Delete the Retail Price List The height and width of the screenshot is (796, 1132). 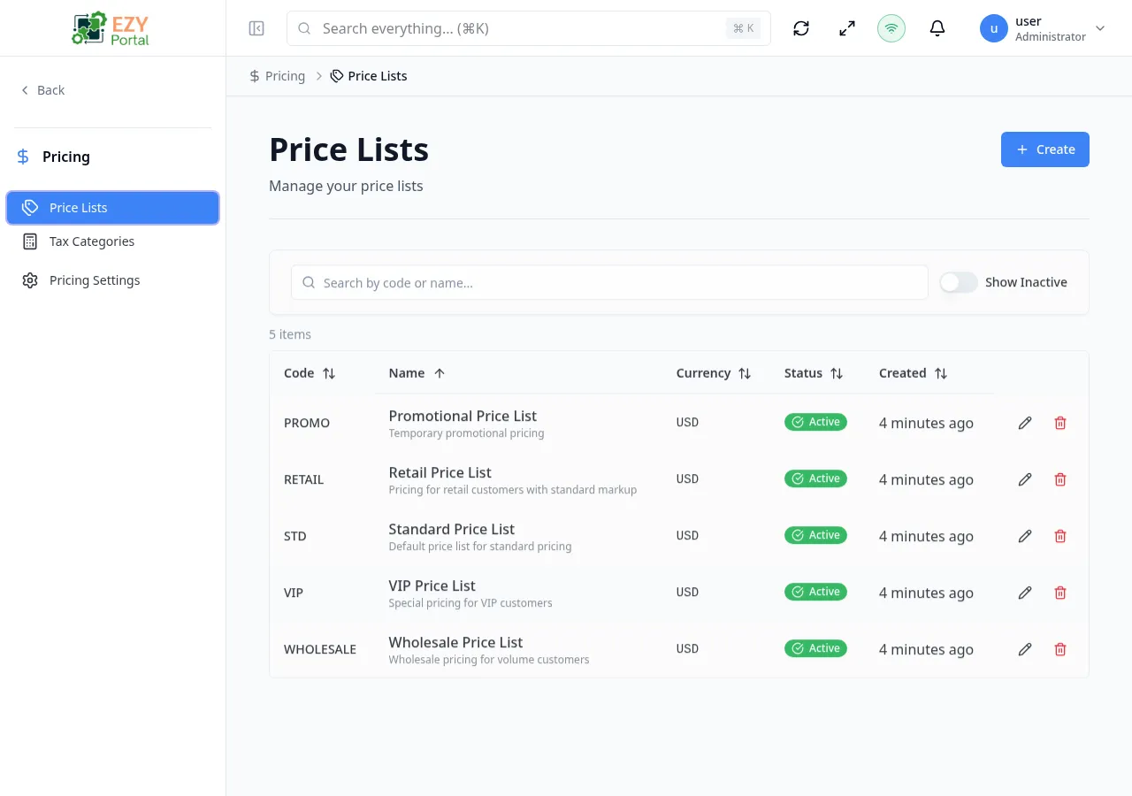[x=1059, y=479]
